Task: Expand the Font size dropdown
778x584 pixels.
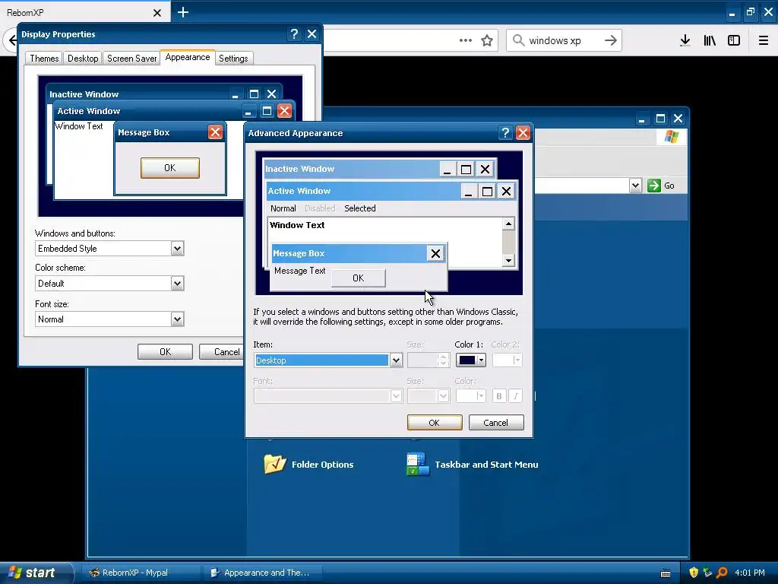Action: [177, 319]
